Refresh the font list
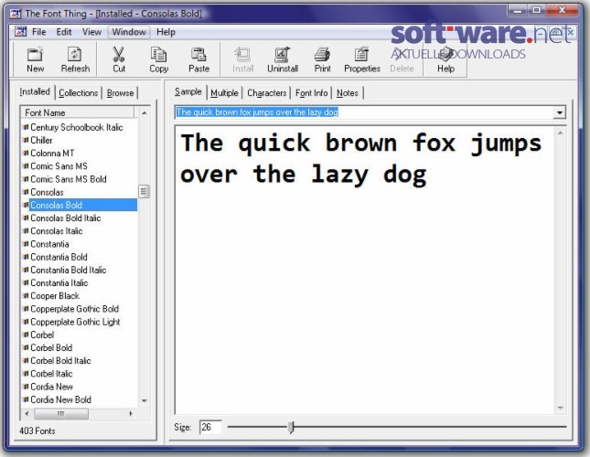The image size is (590, 457). [75, 59]
